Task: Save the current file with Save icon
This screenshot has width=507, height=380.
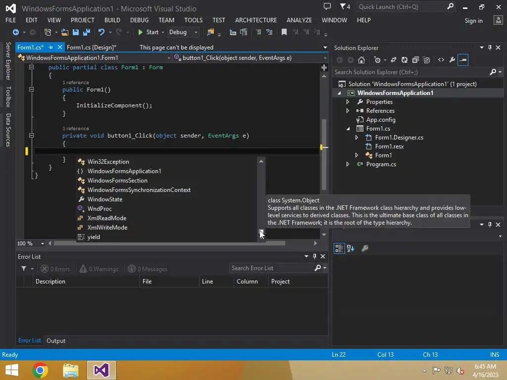Action: coord(76,32)
